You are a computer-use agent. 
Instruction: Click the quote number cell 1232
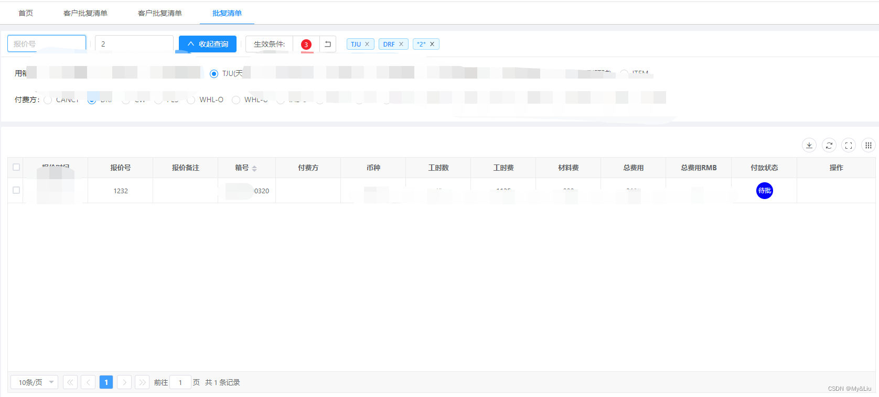pyautogui.click(x=121, y=191)
